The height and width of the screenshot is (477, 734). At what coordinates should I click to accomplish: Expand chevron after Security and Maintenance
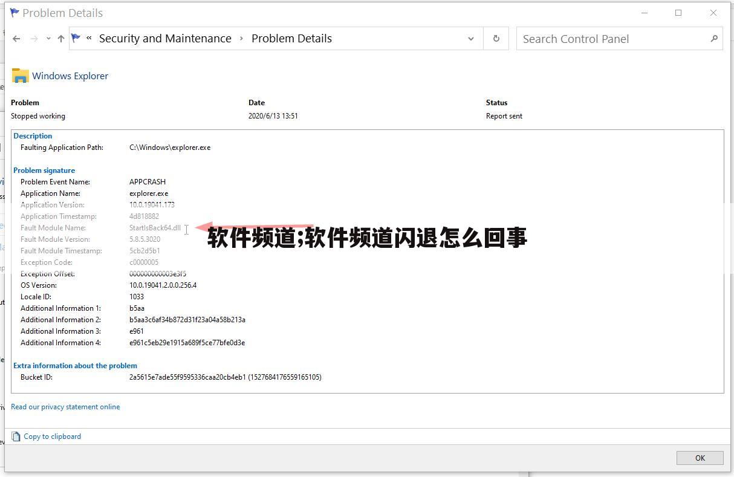[241, 39]
